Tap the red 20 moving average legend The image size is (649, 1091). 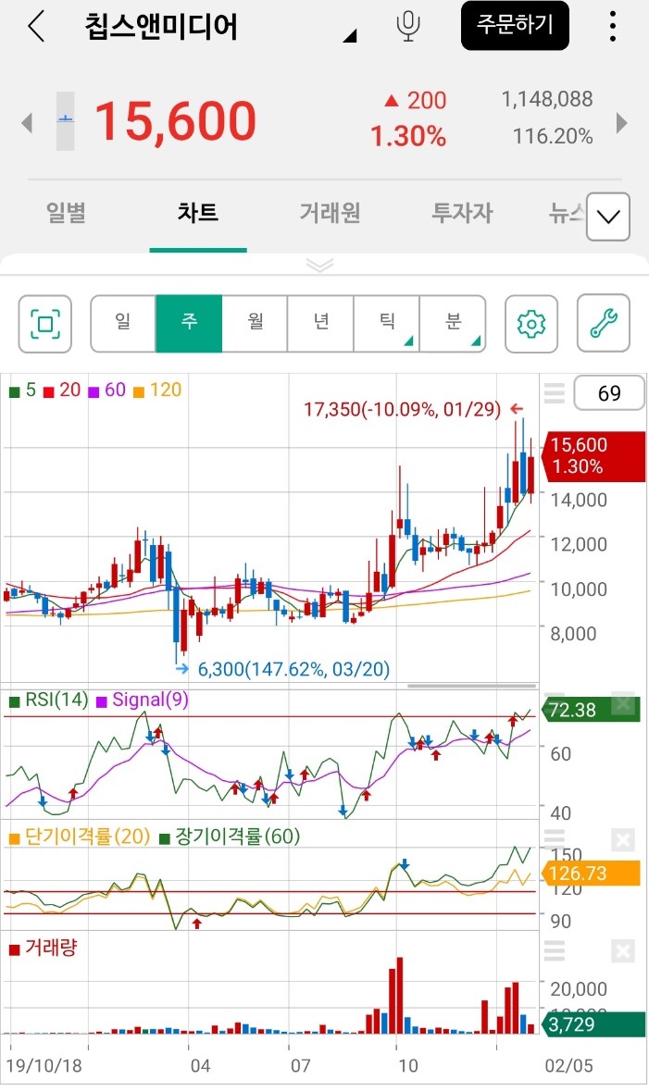[62, 390]
